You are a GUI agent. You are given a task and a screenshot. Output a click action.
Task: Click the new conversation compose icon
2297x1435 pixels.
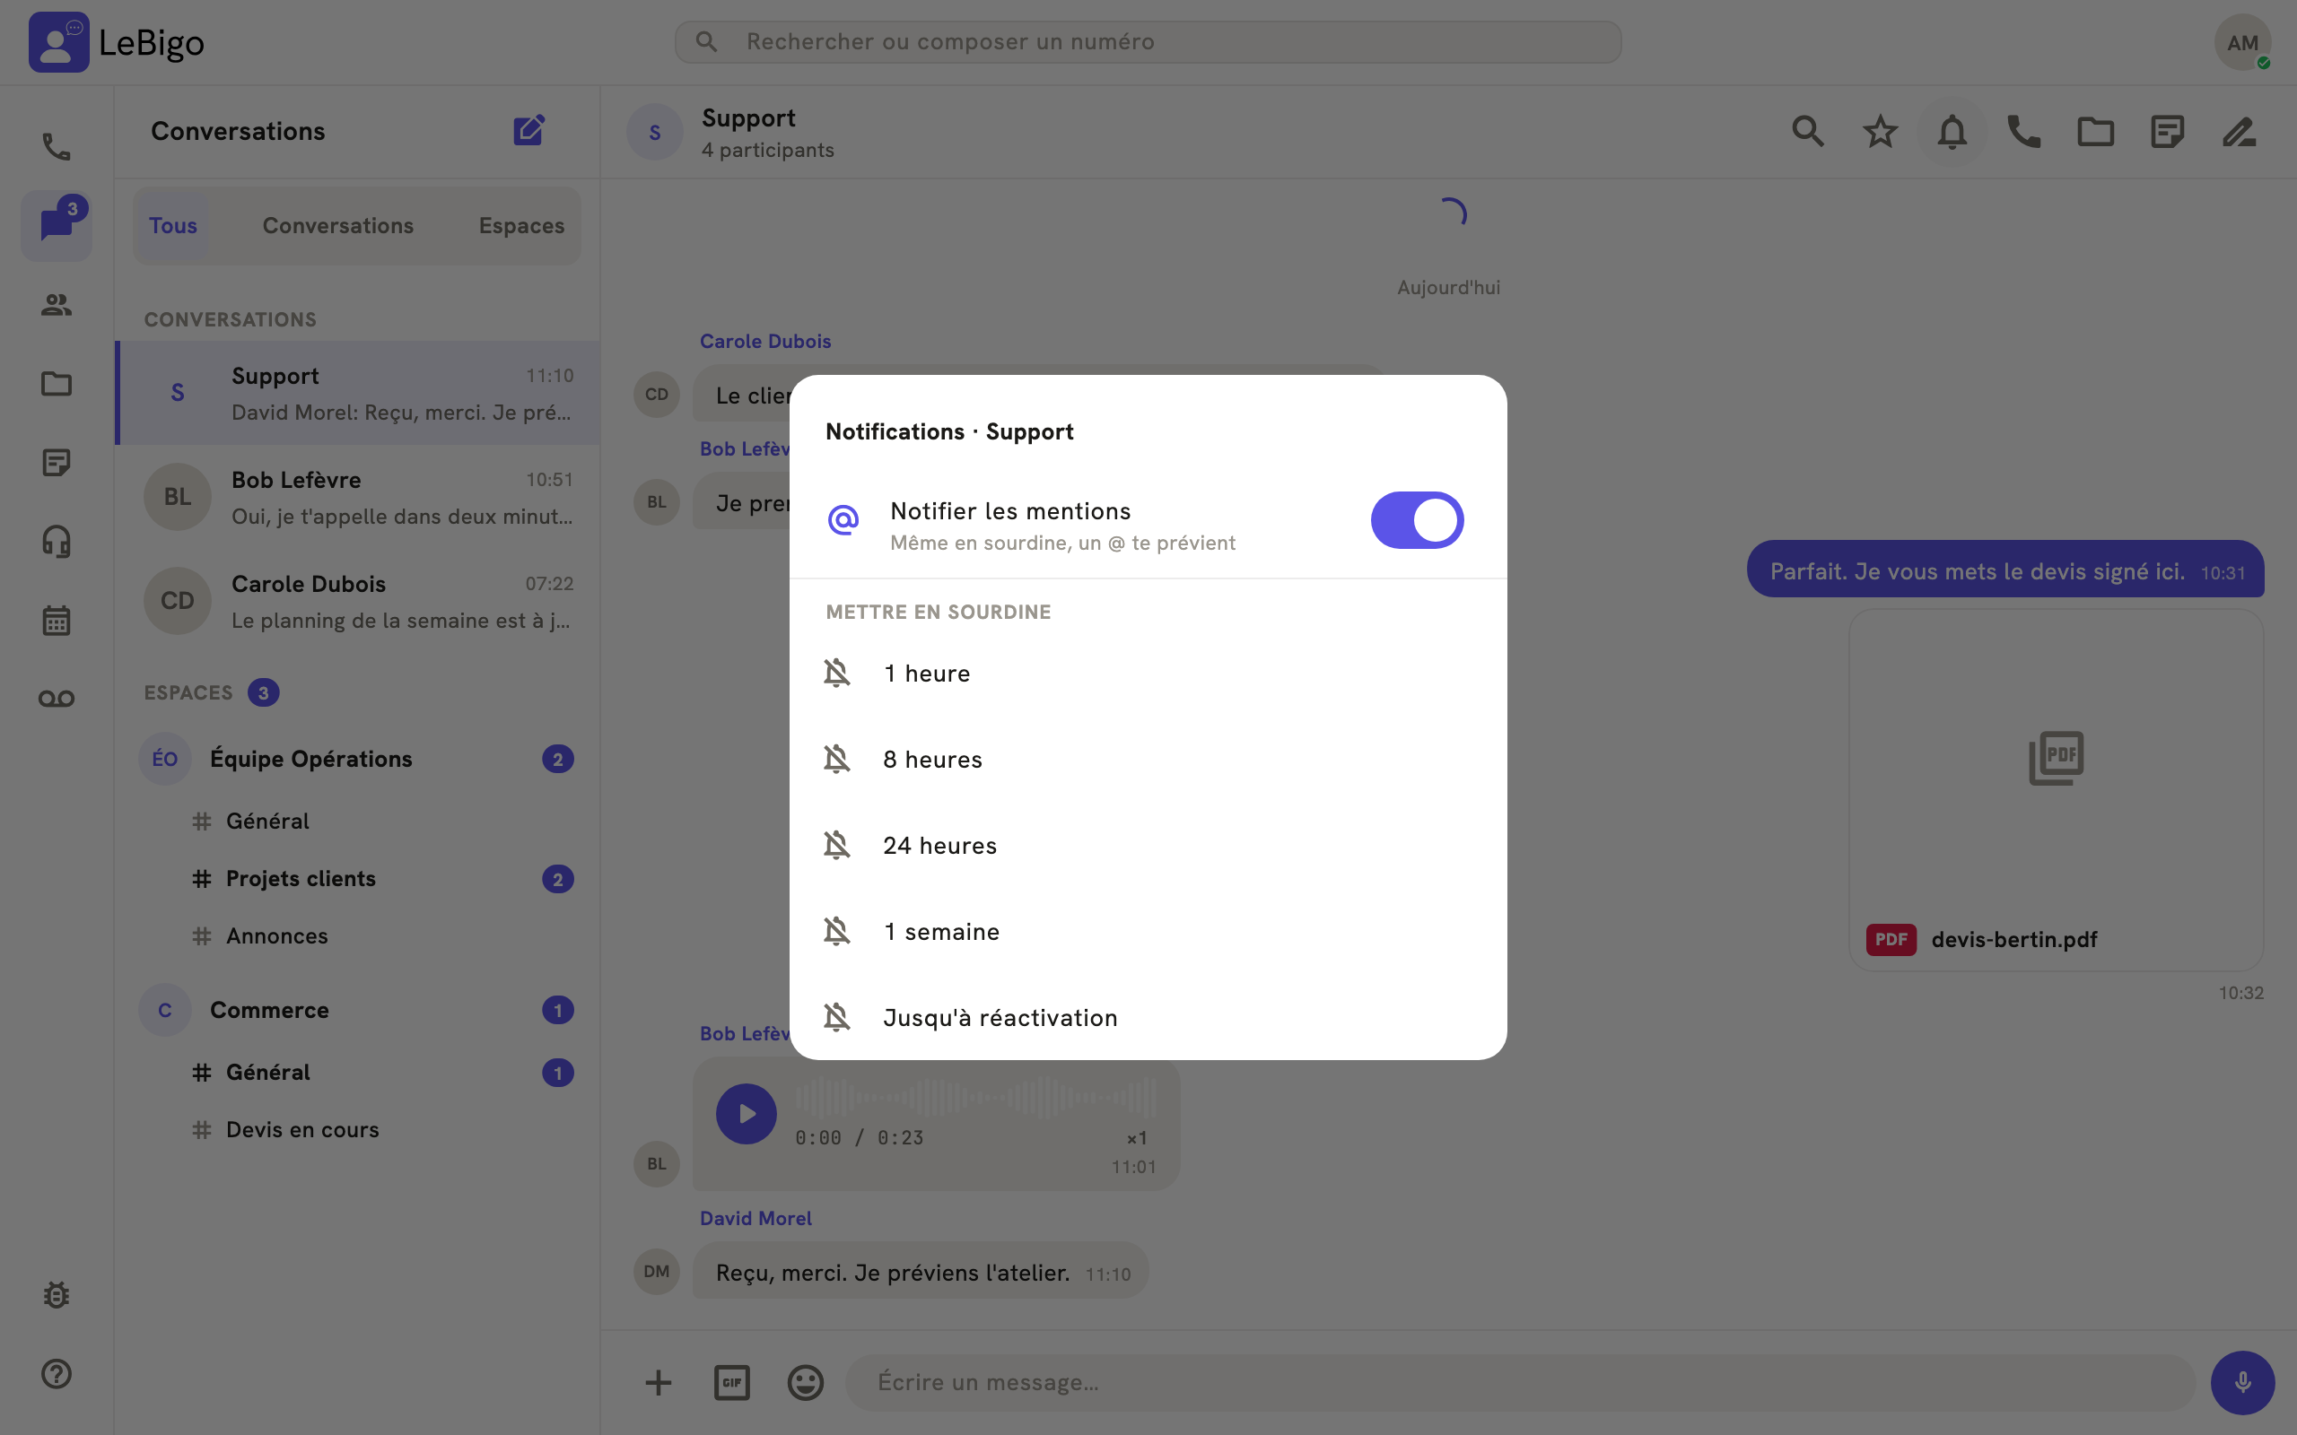click(528, 131)
